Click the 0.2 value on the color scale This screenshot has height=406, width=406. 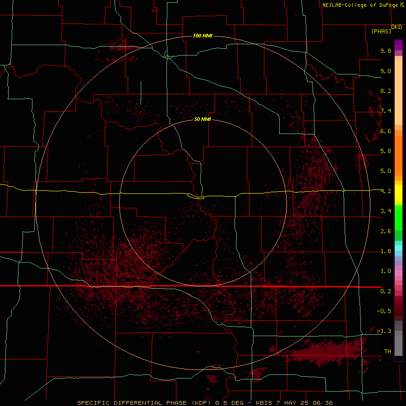386,291
